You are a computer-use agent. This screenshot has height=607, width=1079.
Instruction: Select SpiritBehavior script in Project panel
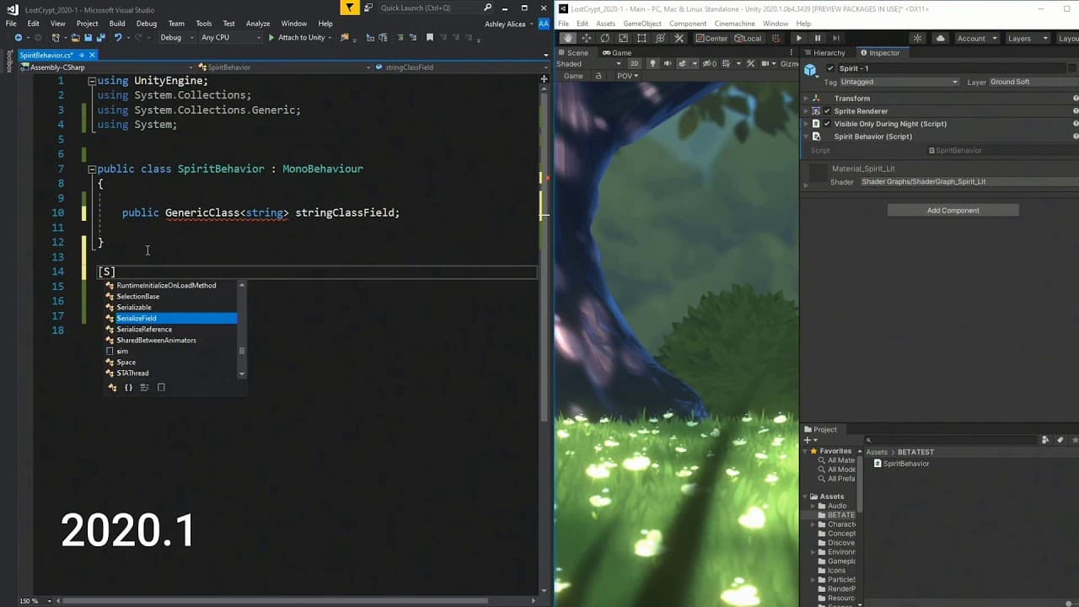click(902, 464)
